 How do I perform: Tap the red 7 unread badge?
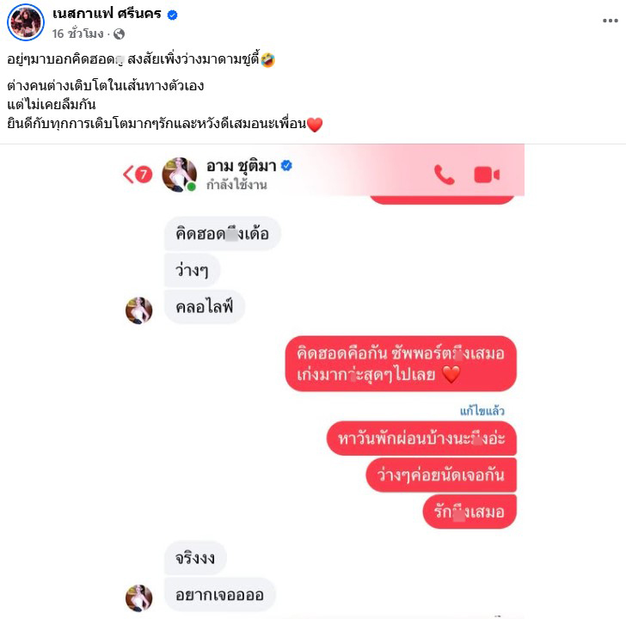pos(144,175)
